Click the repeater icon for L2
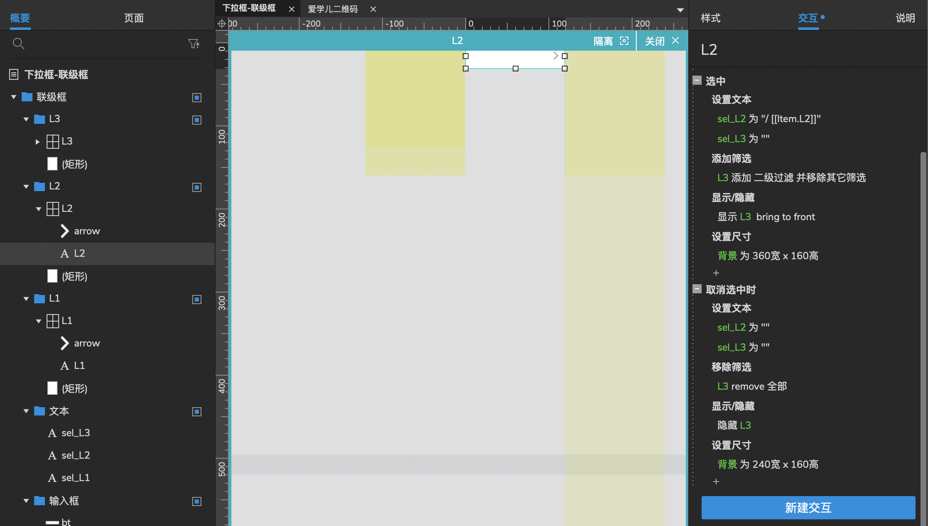 pos(52,209)
